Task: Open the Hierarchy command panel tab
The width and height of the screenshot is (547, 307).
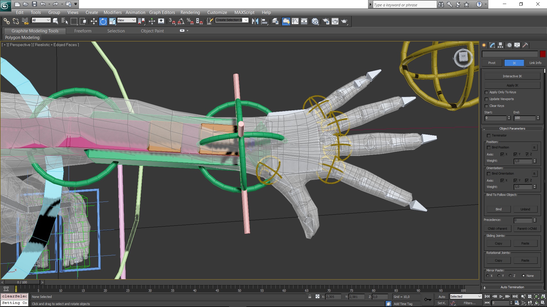Action: click(x=501, y=45)
